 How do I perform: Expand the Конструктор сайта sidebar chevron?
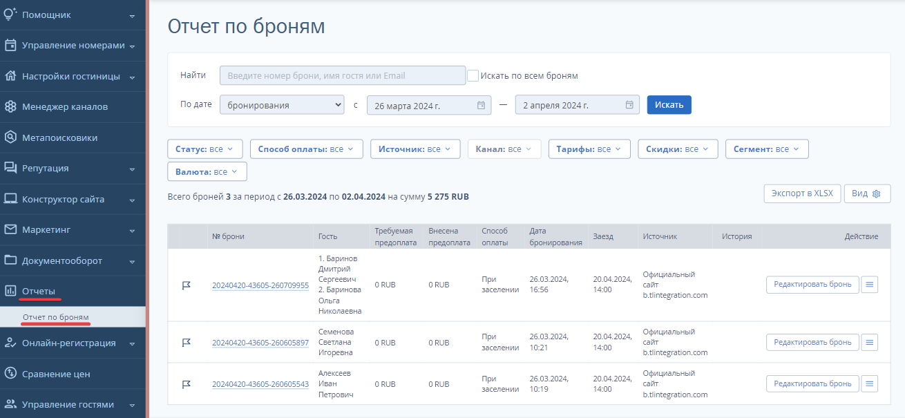click(x=132, y=200)
